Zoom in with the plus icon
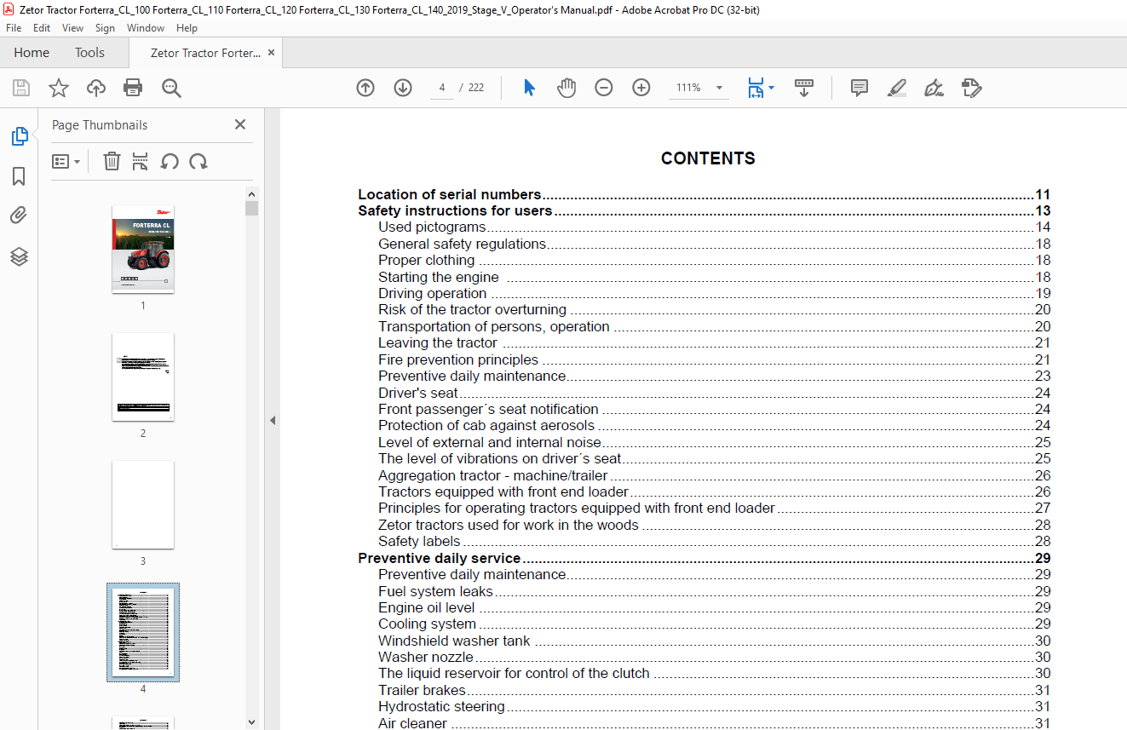Screen dimensions: 1127x730 click(x=641, y=88)
